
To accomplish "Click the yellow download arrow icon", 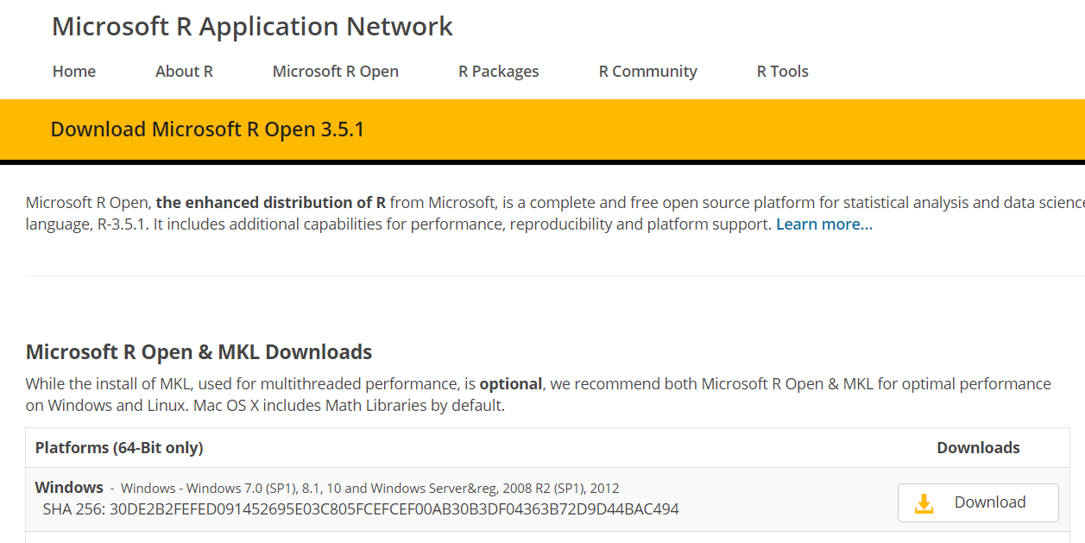I will click(x=924, y=503).
